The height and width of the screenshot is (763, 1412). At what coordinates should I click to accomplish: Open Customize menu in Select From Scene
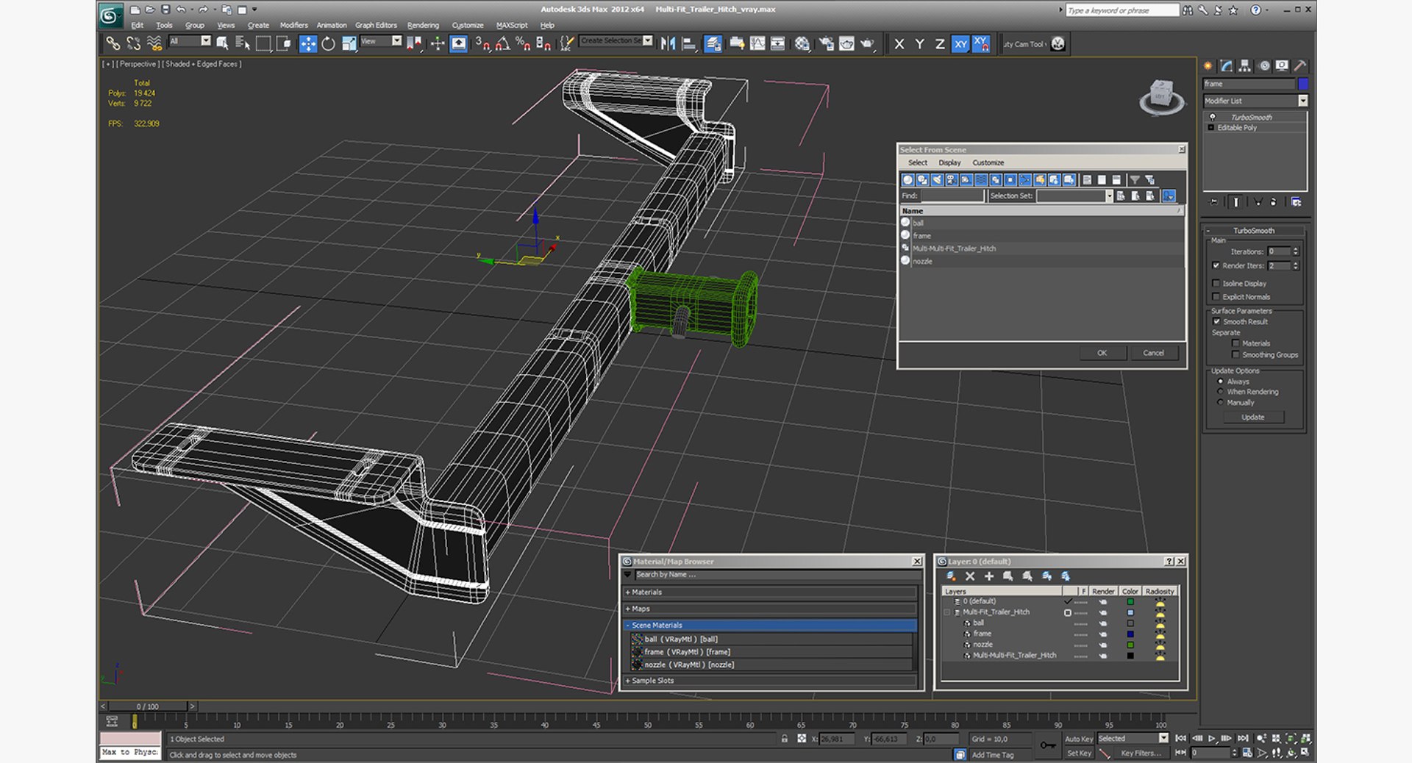(x=988, y=162)
